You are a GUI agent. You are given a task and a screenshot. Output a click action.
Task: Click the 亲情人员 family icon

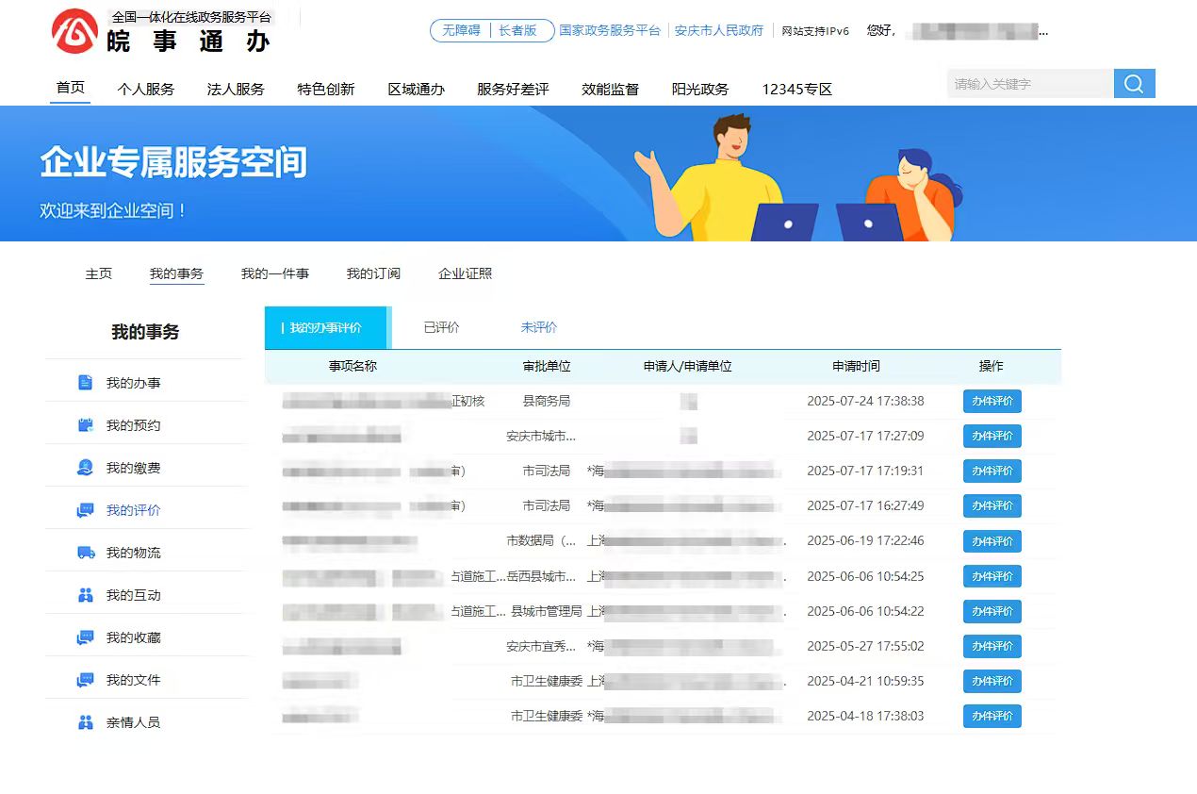click(x=86, y=722)
